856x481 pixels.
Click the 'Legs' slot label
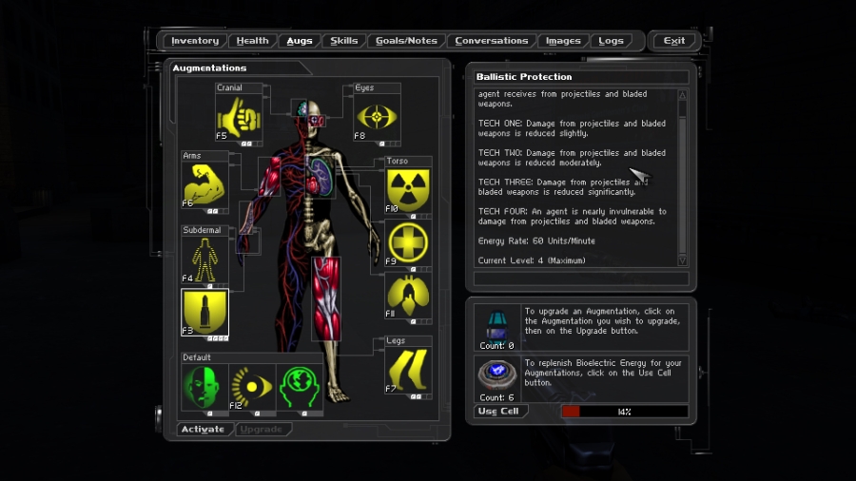point(396,341)
